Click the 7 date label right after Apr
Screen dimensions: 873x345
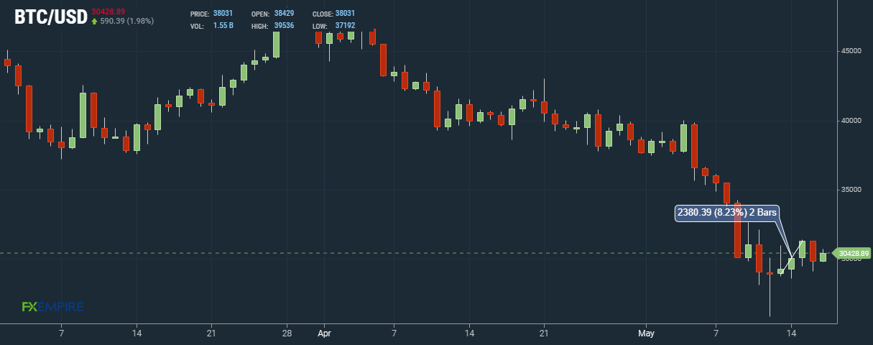tap(394, 333)
